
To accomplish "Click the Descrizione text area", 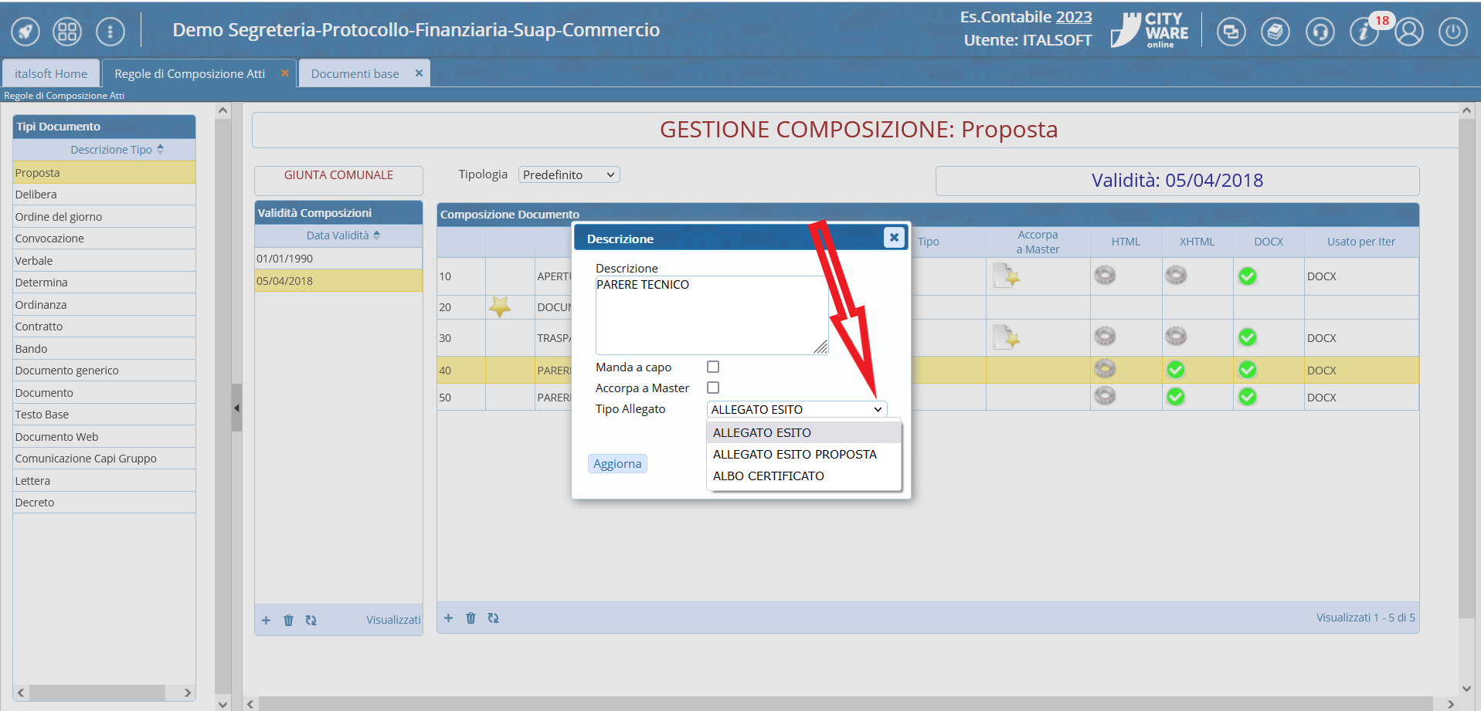I will pos(712,315).
